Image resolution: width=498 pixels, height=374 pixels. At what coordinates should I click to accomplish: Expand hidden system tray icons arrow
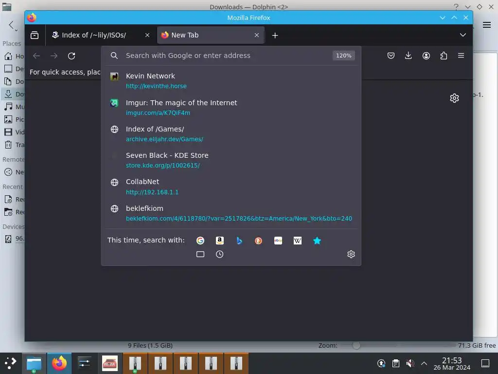coord(424,363)
